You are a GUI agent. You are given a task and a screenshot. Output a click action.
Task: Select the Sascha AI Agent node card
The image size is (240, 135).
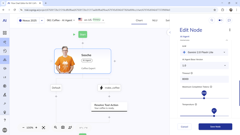coord(83,61)
